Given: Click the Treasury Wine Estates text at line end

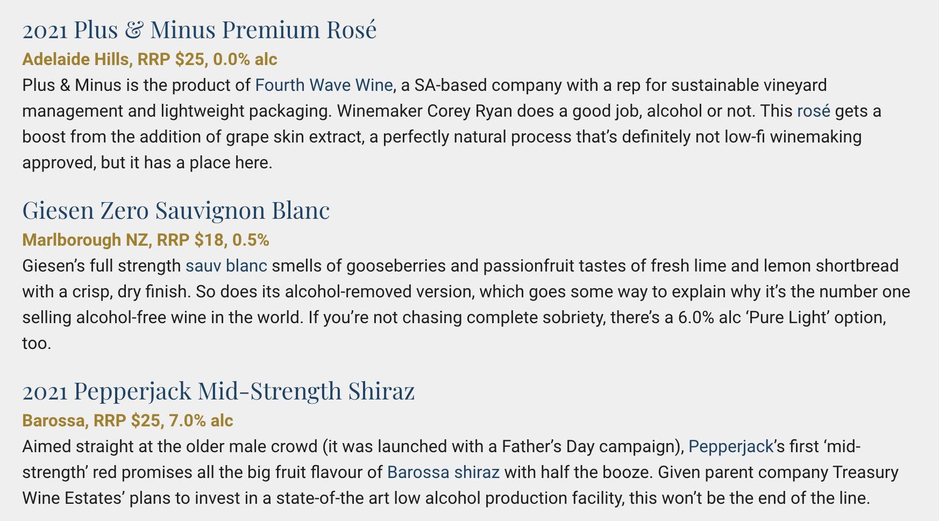Looking at the screenshot, I should tap(866, 472).
